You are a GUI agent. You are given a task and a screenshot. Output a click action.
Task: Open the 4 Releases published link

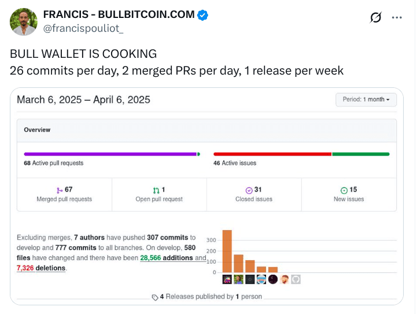(211, 297)
